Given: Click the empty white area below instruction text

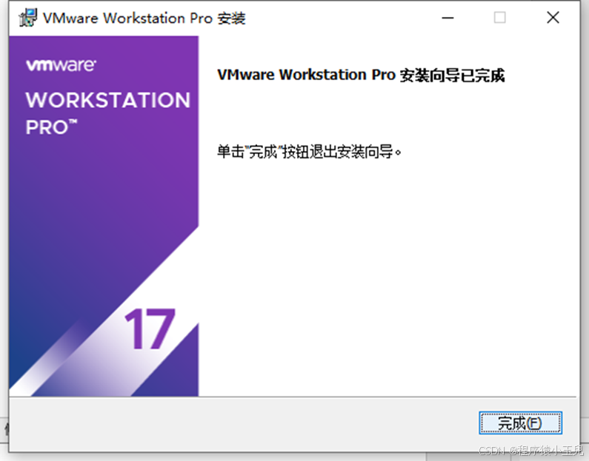Looking at the screenshot, I should pos(389,277).
